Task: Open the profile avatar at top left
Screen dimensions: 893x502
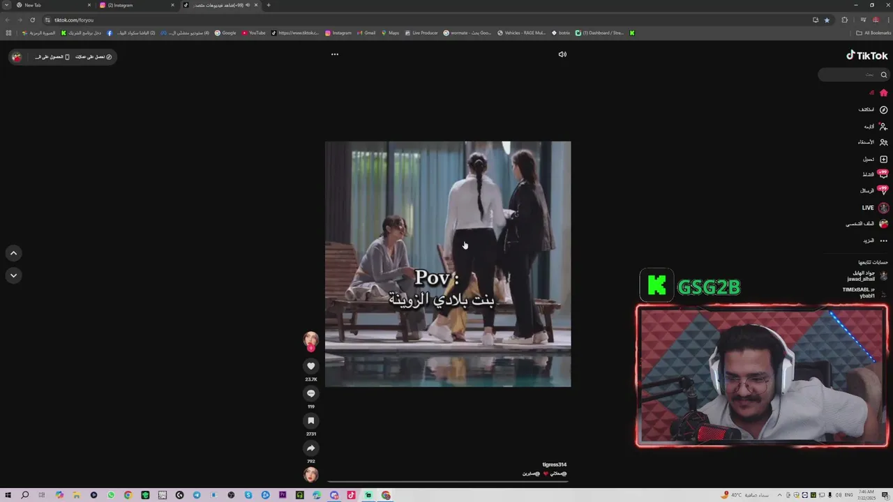Action: (x=17, y=57)
